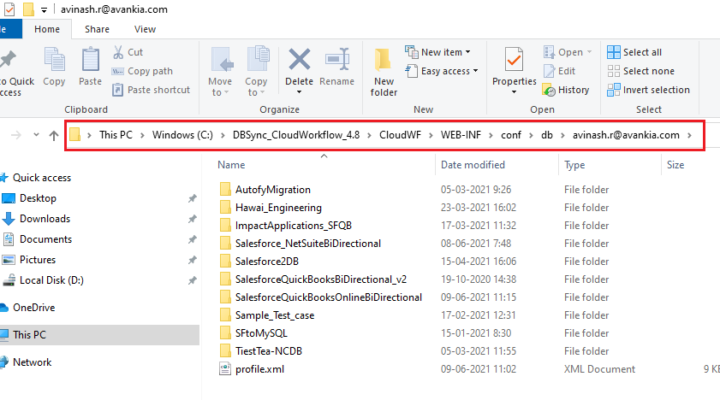Click WEB-INF in address bar breadcrumb

coord(461,135)
